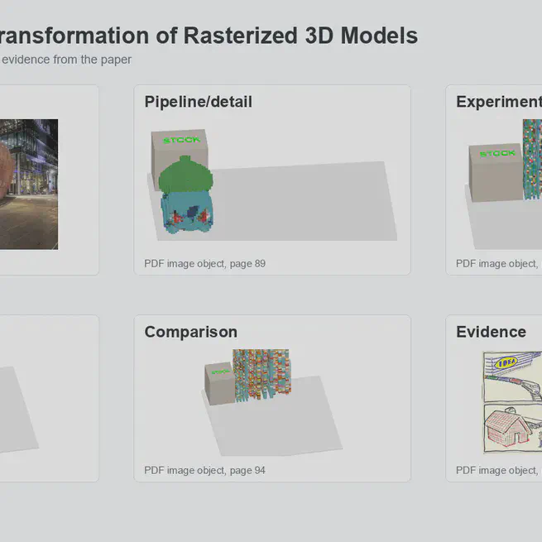Select the 'Comparison' card heading

(191, 332)
